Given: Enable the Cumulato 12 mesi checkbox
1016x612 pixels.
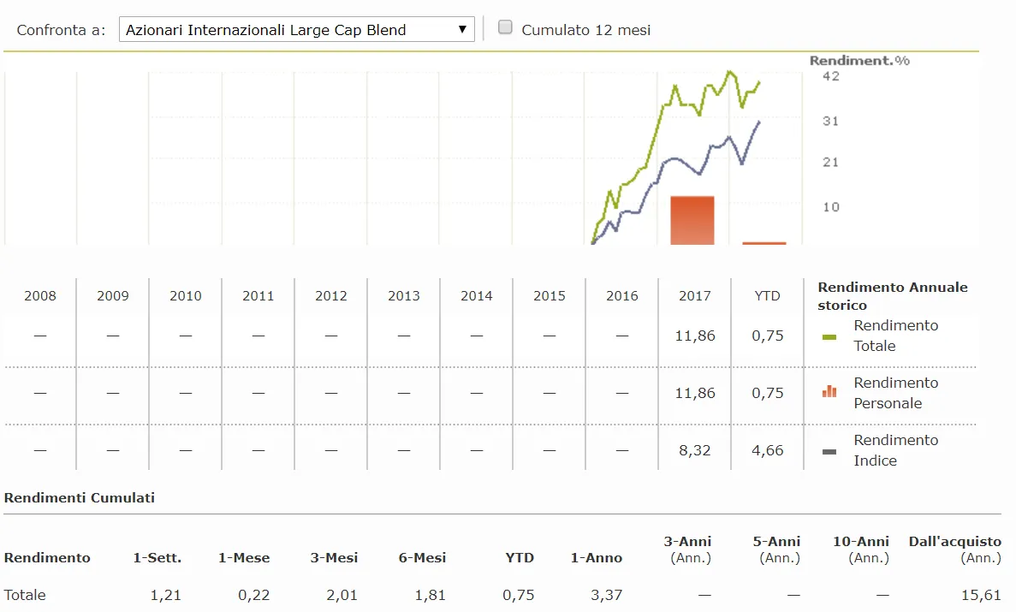Looking at the screenshot, I should pyautogui.click(x=505, y=27).
